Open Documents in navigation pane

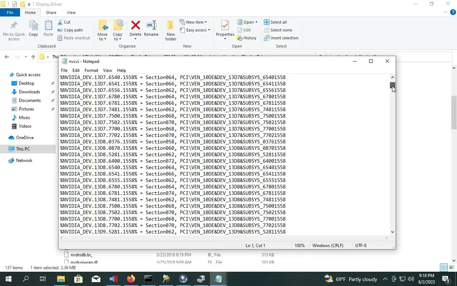[30, 100]
